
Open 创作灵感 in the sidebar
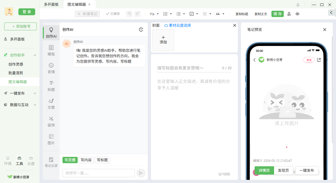[16, 64]
